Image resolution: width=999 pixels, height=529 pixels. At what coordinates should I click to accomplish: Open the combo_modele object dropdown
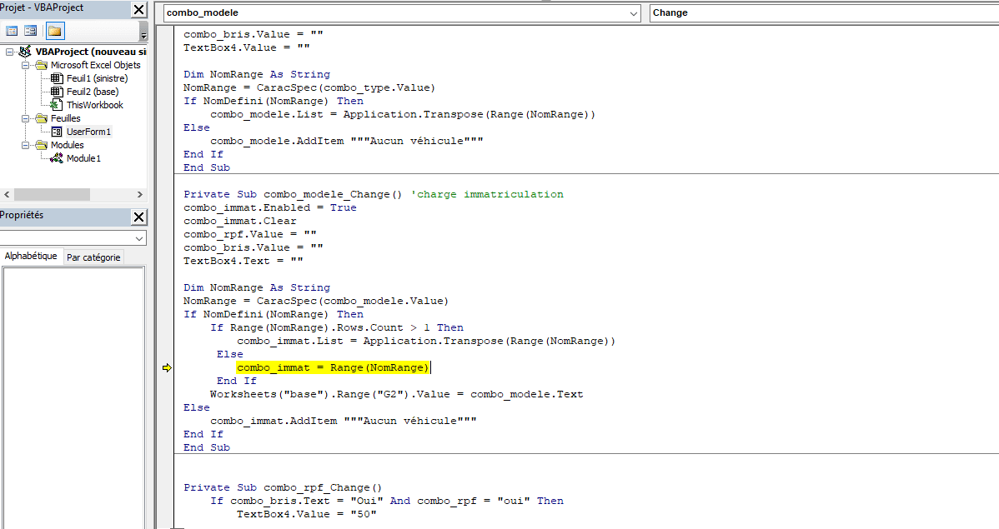pos(633,13)
